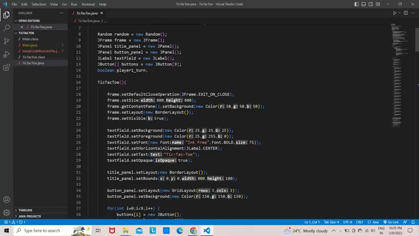Open the Windows notification center
Screen dimensions: 419x236
tap(410, 230)
